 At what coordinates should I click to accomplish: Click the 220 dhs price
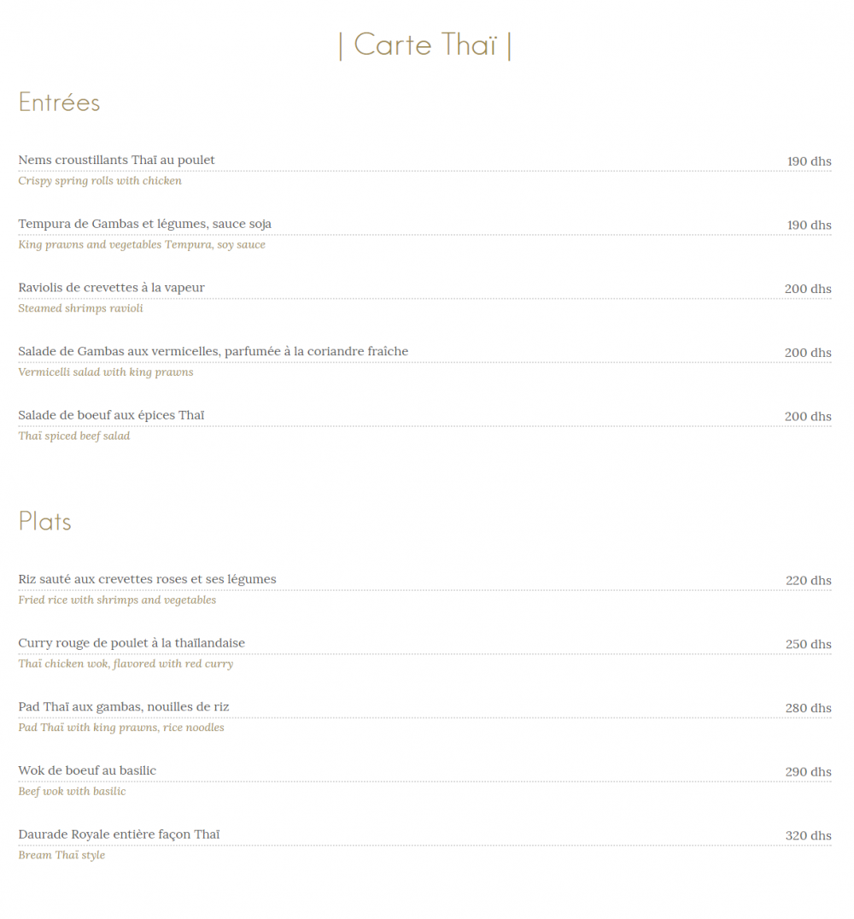click(x=808, y=581)
